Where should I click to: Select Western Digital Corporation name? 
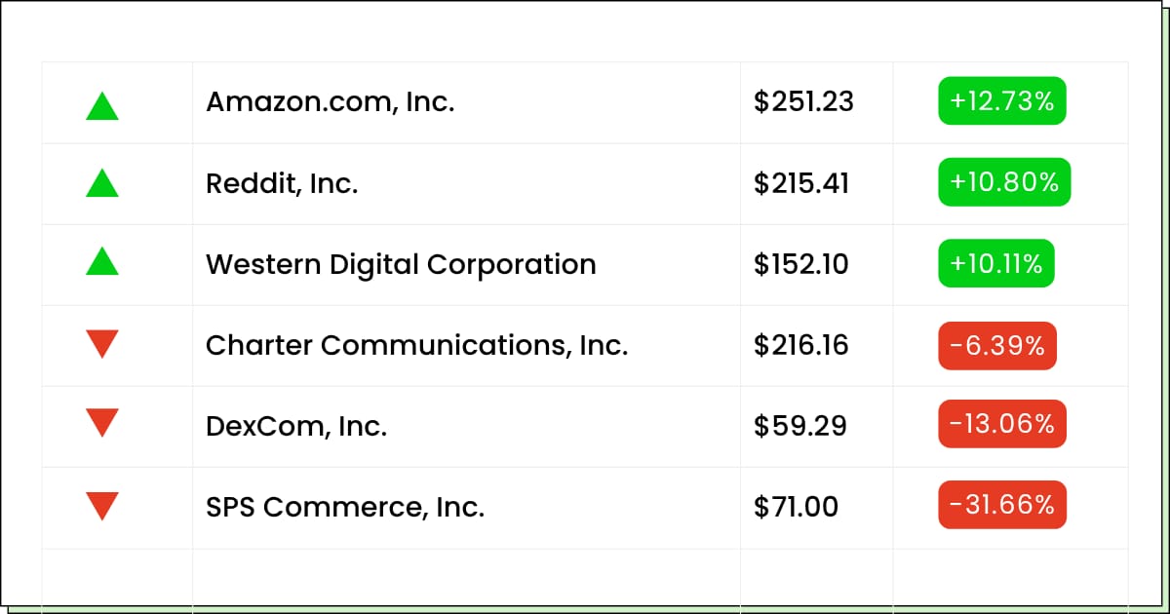401,264
